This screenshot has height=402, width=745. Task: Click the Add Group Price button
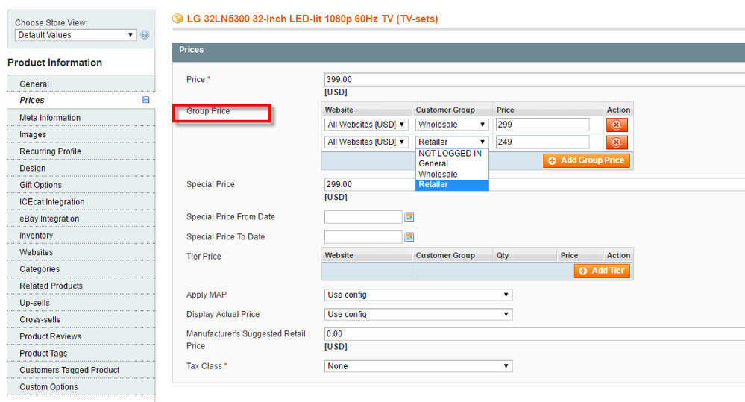pyautogui.click(x=586, y=160)
